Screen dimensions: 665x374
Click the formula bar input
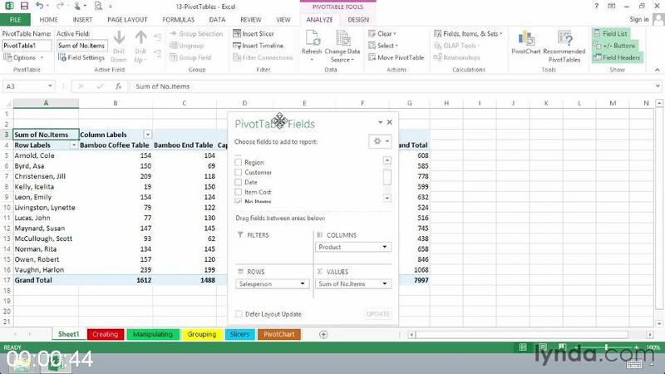392,86
